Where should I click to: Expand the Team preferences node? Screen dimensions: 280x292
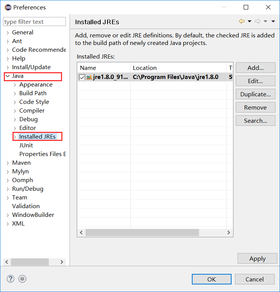(x=8, y=198)
